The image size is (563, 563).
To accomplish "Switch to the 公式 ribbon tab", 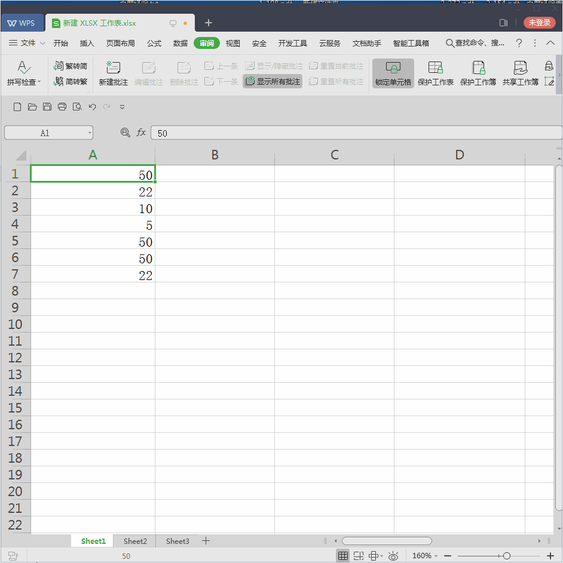I will (x=154, y=44).
